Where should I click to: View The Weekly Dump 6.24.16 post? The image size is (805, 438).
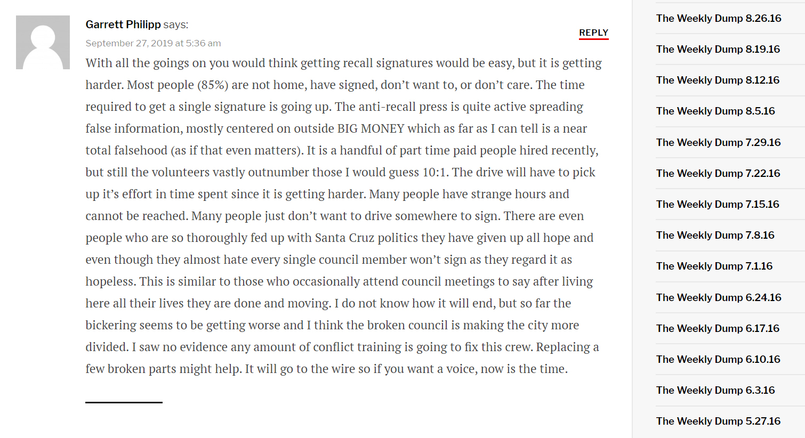pos(718,297)
